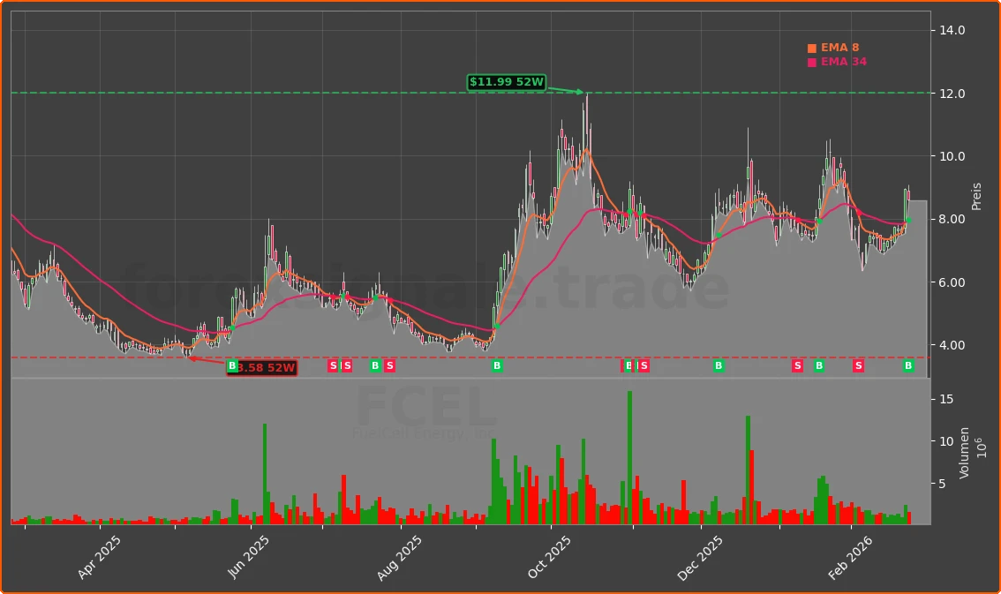
Task: Click the $11.99 52W high label
Action: point(507,82)
